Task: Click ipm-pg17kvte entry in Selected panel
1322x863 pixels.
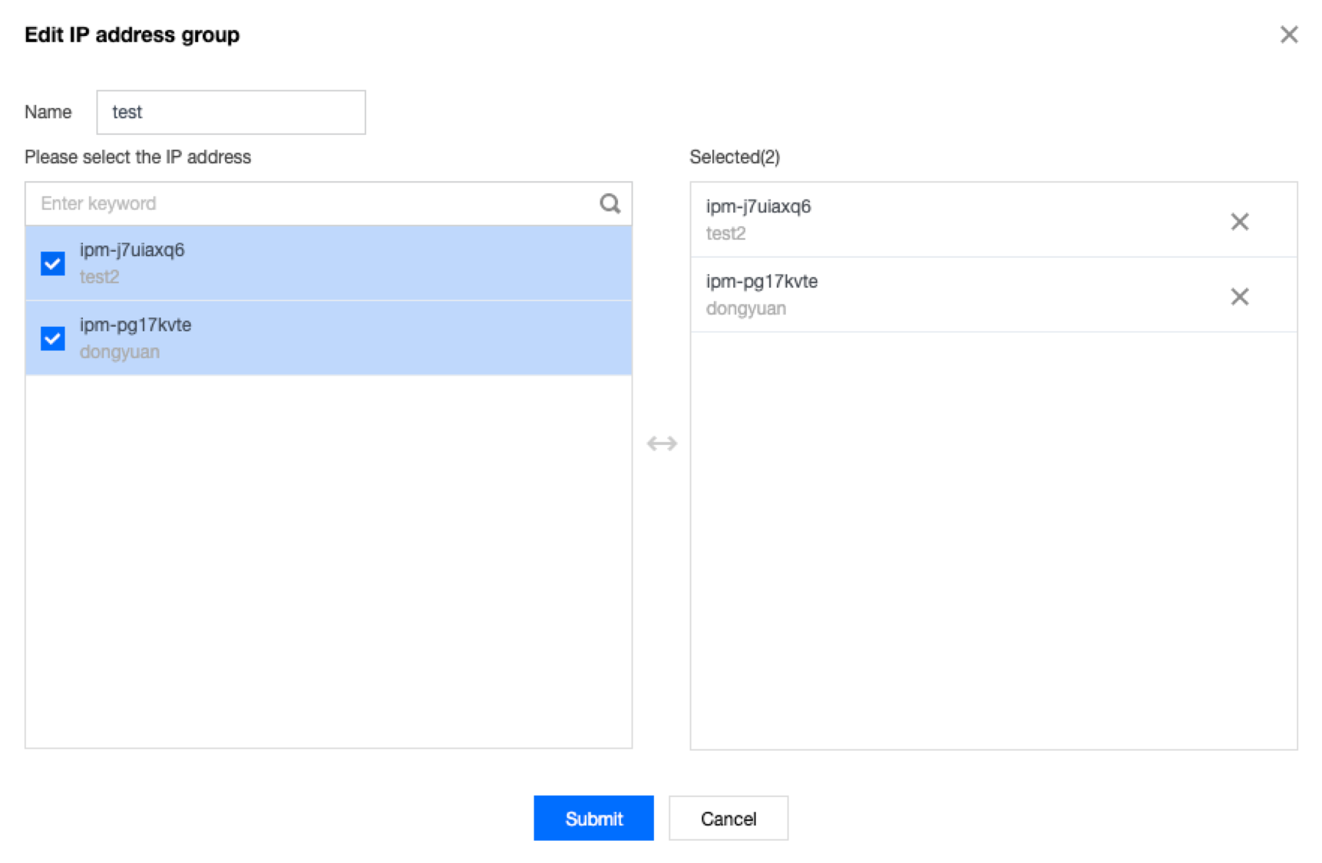Action: click(x=762, y=282)
